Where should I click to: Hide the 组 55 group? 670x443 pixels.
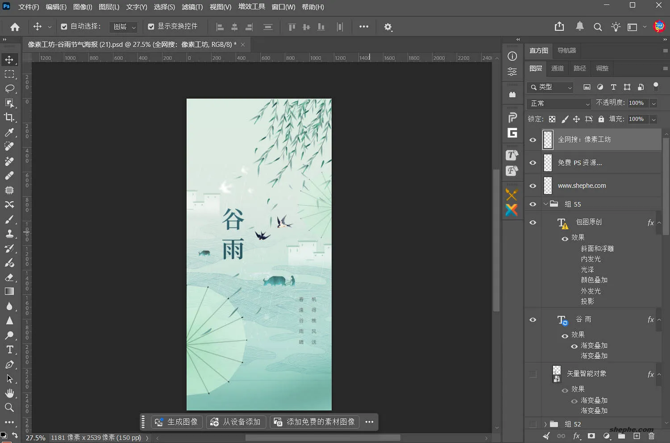tap(533, 204)
